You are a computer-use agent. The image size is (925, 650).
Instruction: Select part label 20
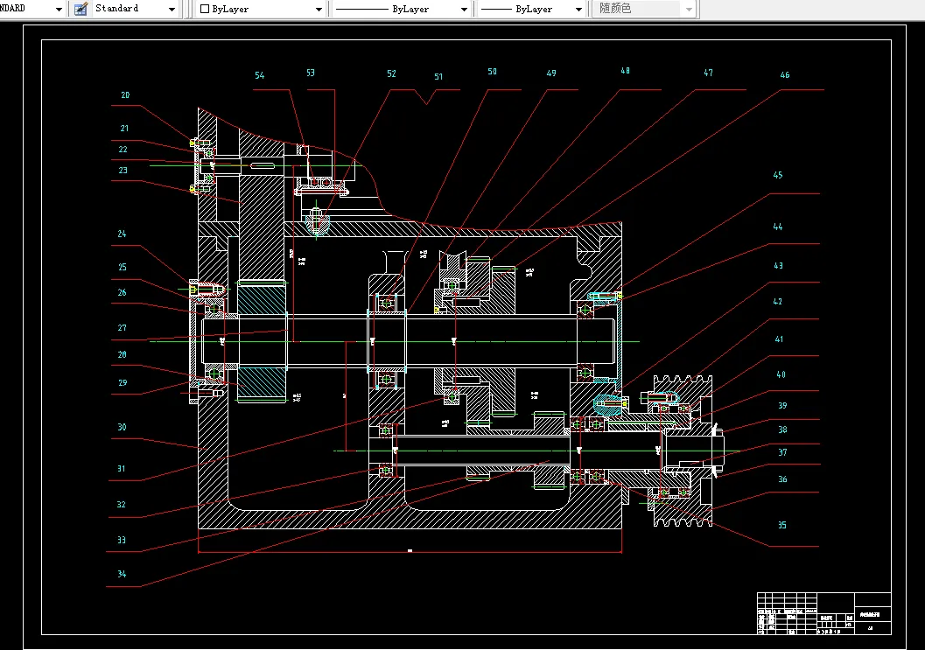(125, 95)
